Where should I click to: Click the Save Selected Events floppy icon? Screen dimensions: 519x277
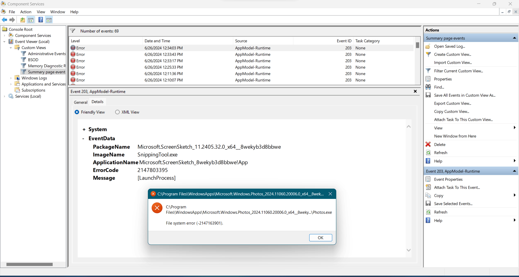[428, 203]
